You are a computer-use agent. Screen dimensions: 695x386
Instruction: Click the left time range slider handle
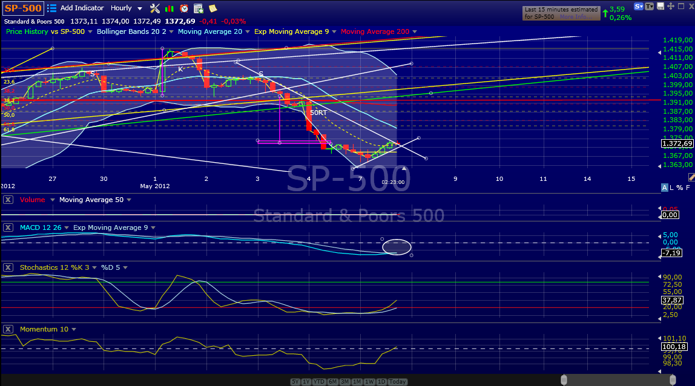point(564,380)
